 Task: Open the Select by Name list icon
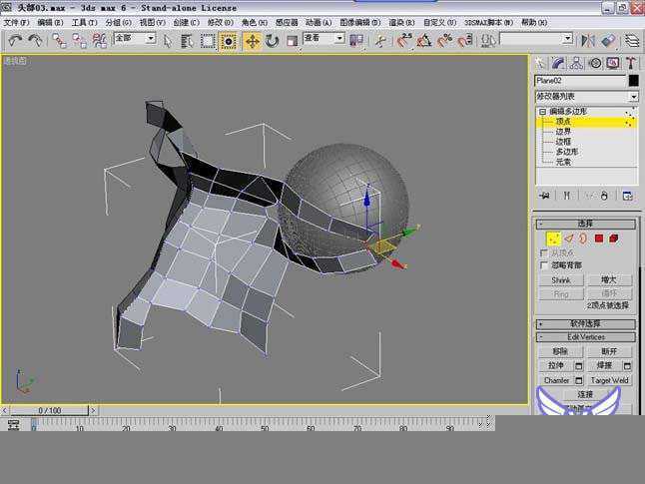coord(187,41)
